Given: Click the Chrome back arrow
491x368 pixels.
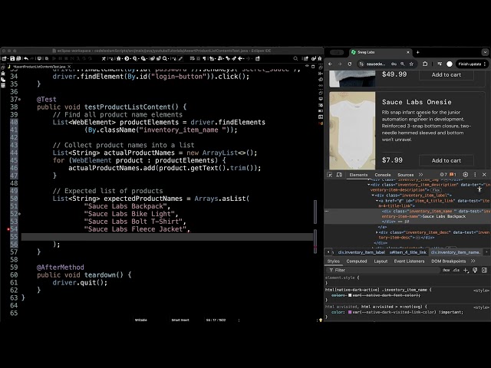Looking at the screenshot, I should (330, 64).
